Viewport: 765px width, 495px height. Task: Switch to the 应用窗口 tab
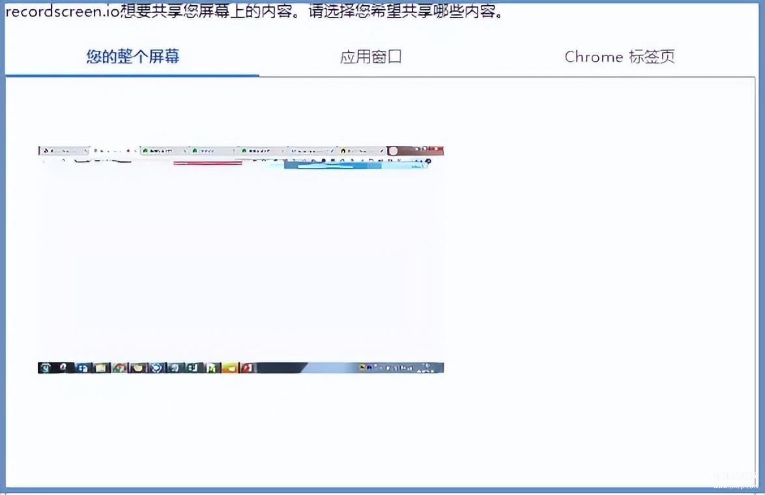[371, 57]
